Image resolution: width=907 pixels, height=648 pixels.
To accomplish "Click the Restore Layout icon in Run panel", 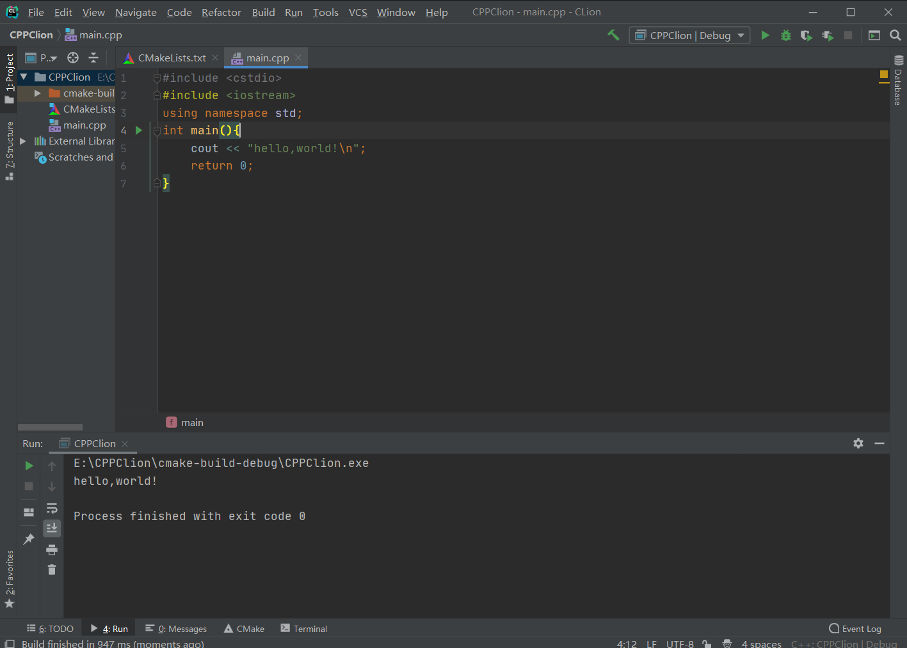I will (x=29, y=512).
